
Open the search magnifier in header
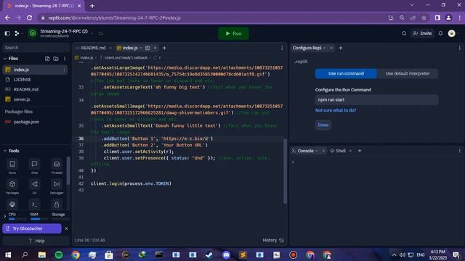tap(404, 33)
